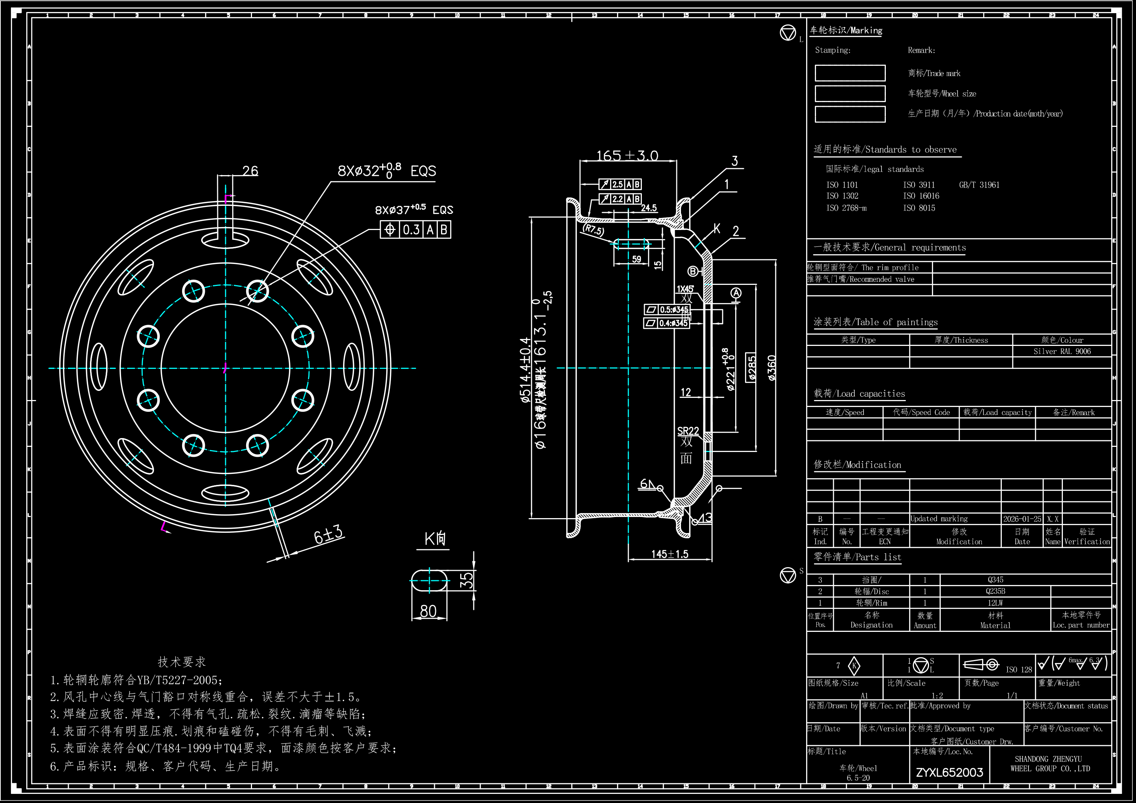This screenshot has height=803, width=1136.
Task: Click the empty Wheel size stamping box
Action: 850,94
